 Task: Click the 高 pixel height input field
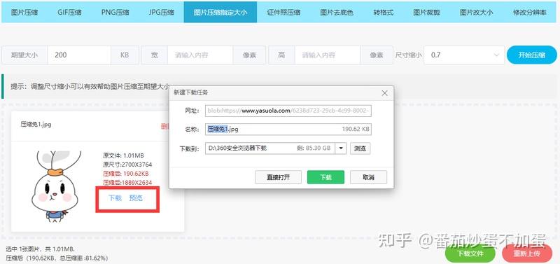click(327, 55)
